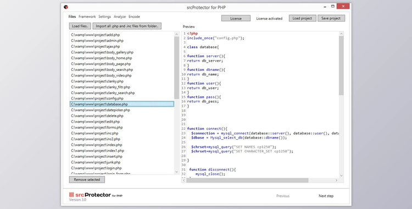Go to Next step

326,196
